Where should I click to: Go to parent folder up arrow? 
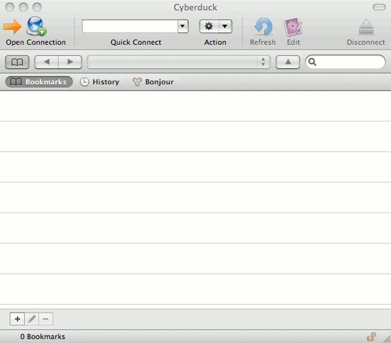tap(288, 62)
